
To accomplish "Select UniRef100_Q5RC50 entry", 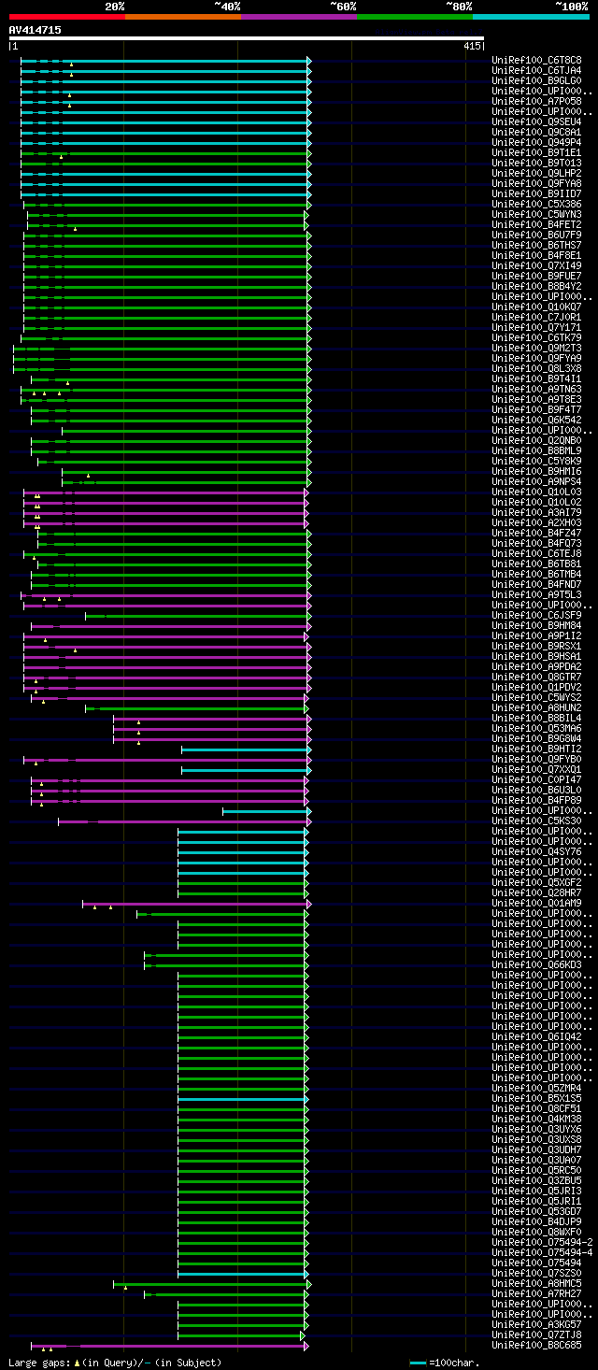I will coord(537,1170).
